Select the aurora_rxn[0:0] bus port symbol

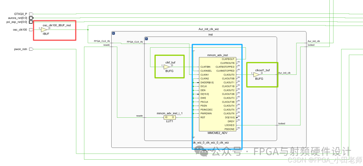tap(31, 18)
